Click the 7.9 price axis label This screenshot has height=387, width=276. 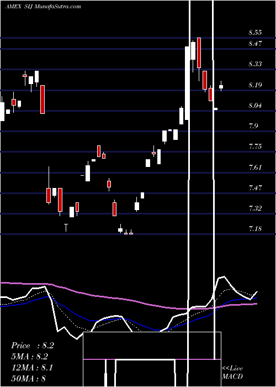pos(253,126)
